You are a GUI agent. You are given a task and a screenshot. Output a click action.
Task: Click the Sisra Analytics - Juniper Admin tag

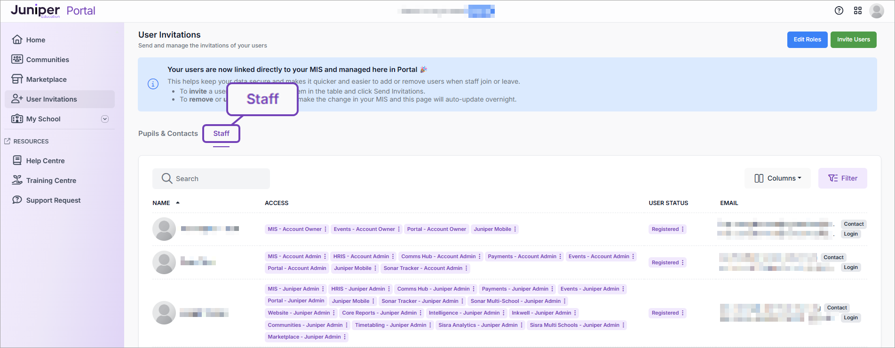[480, 325]
